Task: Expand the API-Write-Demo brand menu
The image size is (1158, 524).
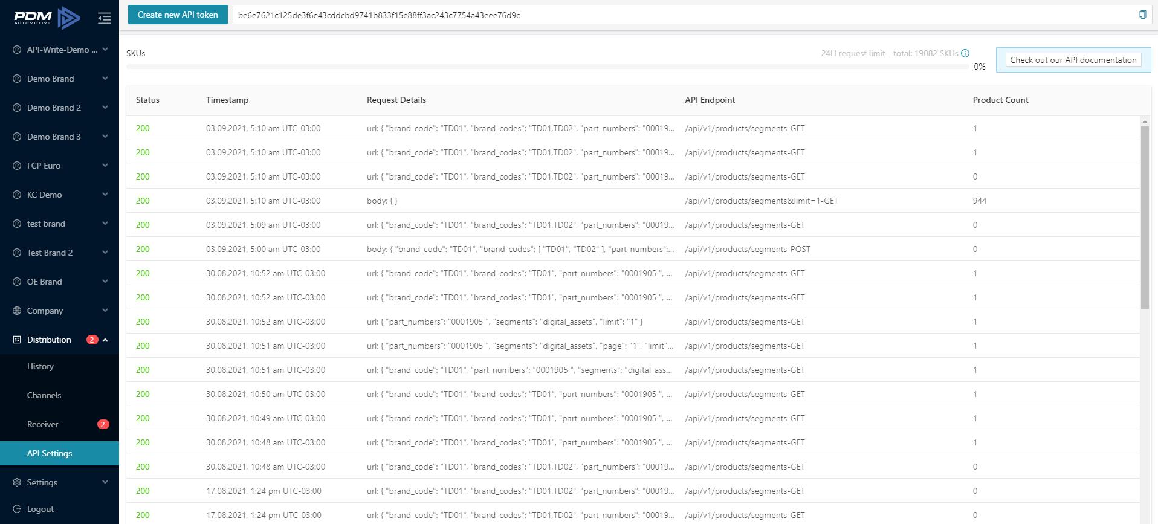Action: [105, 50]
